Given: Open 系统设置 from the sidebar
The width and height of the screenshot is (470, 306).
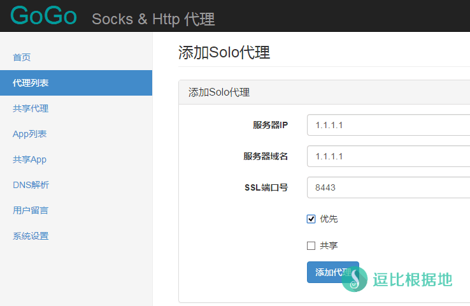Looking at the screenshot, I should click(x=31, y=236).
